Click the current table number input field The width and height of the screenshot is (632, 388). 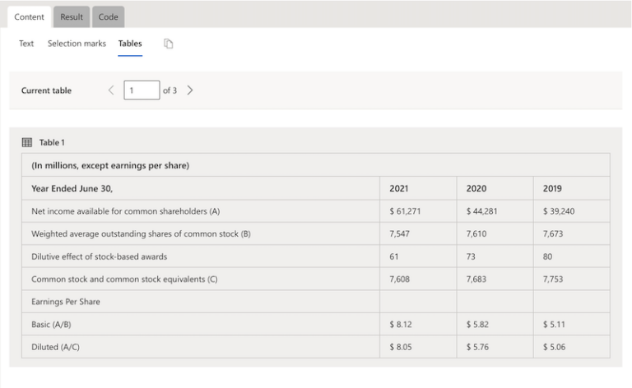tap(142, 90)
